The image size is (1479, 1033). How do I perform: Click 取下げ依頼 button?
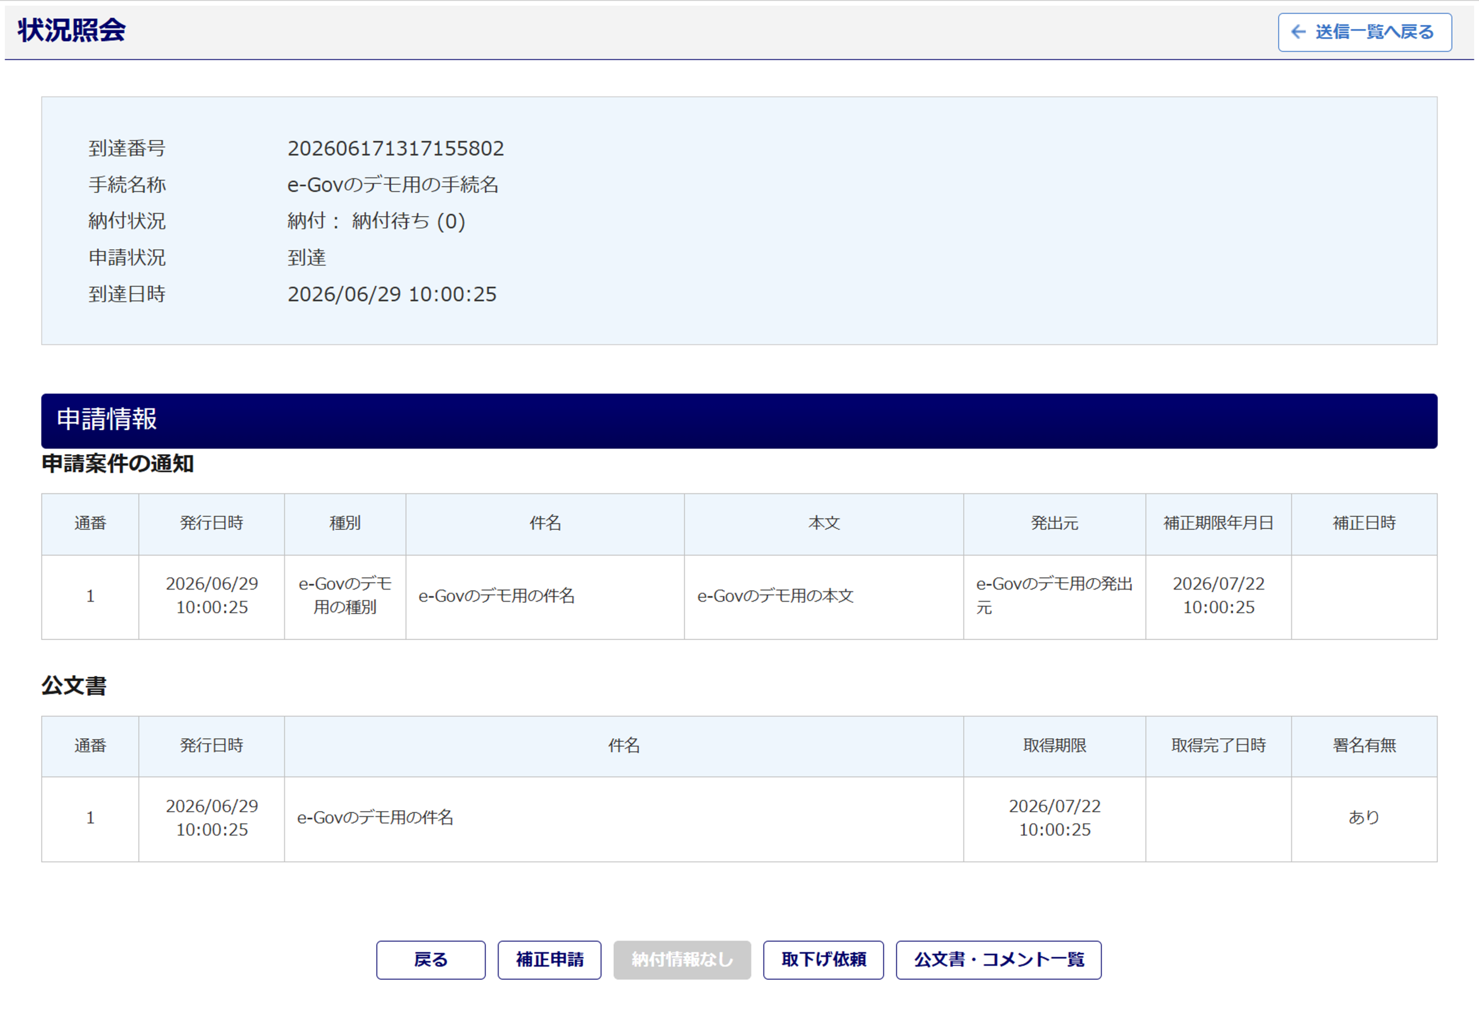[x=823, y=960]
